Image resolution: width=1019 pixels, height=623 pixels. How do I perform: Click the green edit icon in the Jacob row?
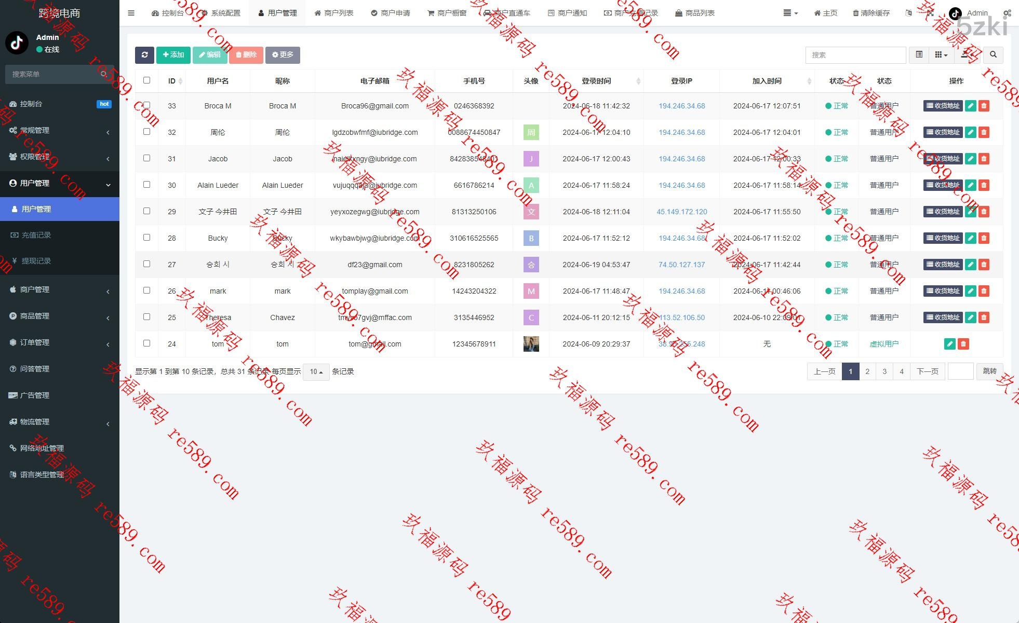(970, 159)
